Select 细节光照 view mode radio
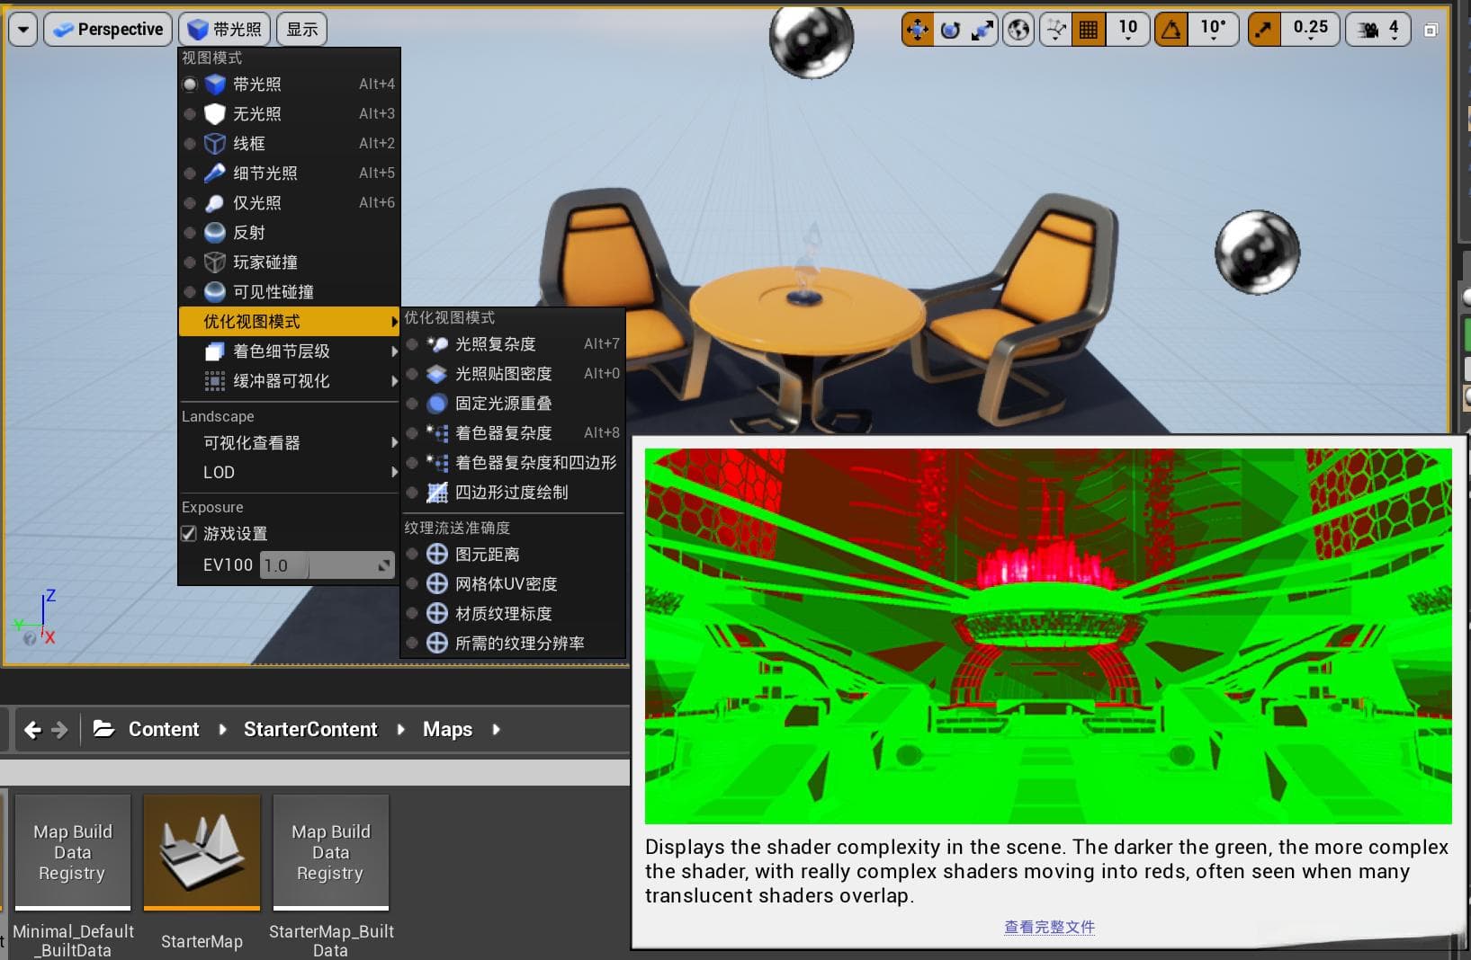 190,173
